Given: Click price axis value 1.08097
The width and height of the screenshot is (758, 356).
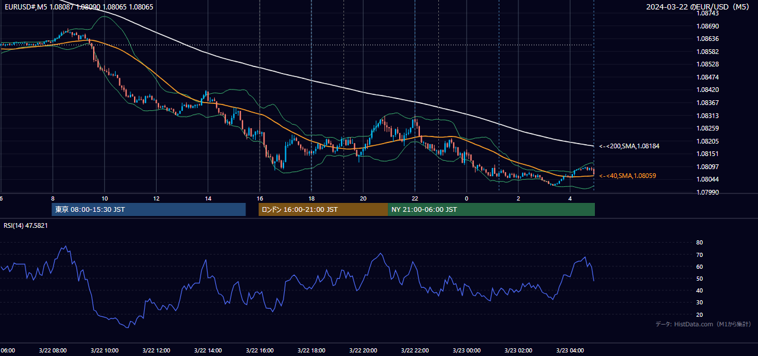Looking at the screenshot, I should click(706, 167).
